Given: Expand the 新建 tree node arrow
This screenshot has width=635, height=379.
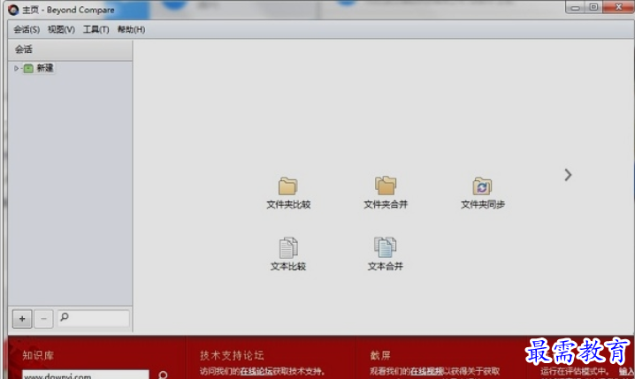Looking at the screenshot, I should point(16,68).
